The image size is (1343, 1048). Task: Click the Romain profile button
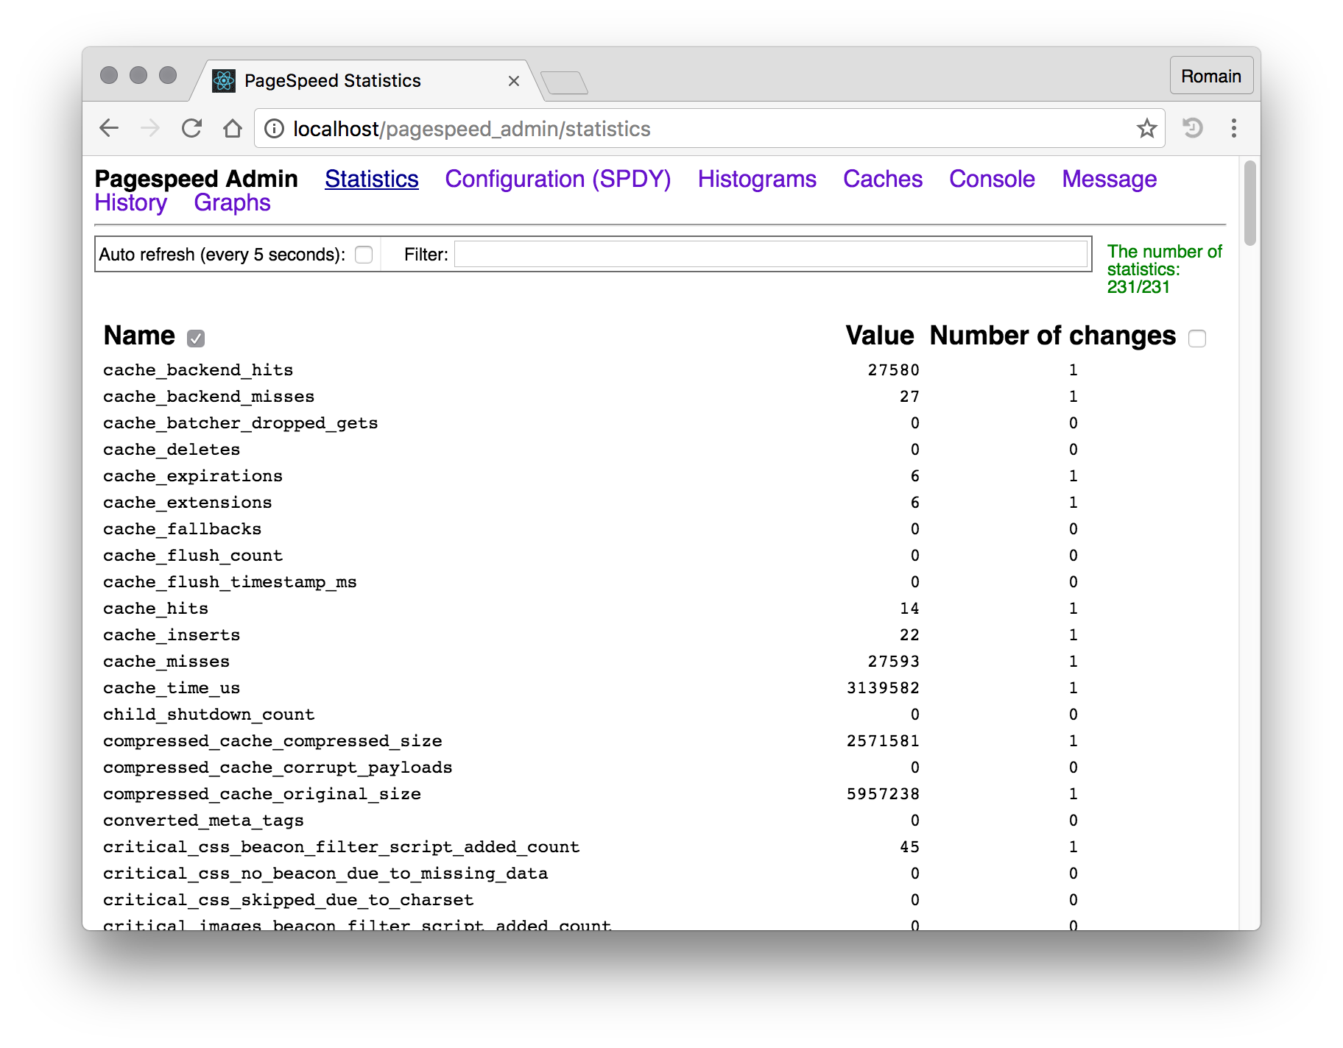pyautogui.click(x=1210, y=75)
